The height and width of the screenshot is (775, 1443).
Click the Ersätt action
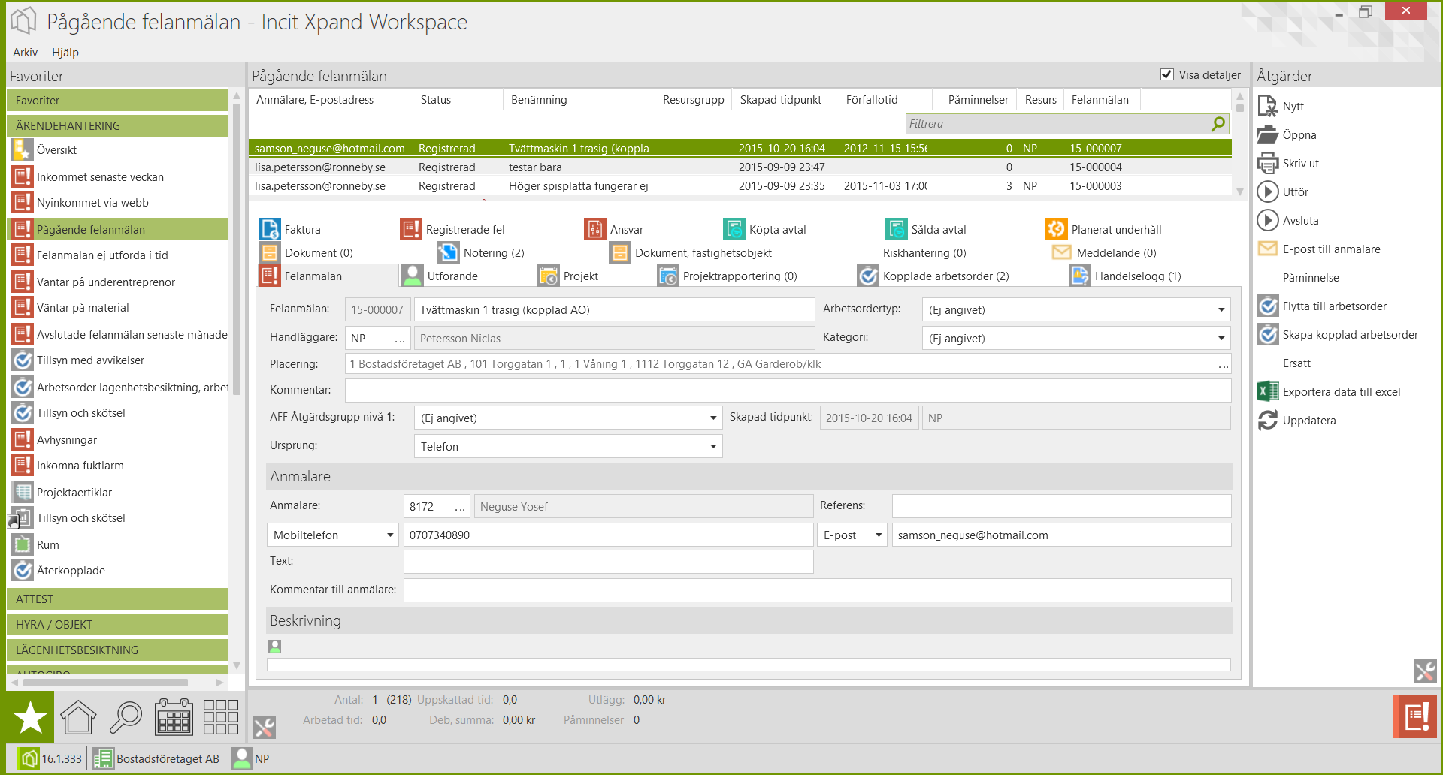pyautogui.click(x=1296, y=363)
